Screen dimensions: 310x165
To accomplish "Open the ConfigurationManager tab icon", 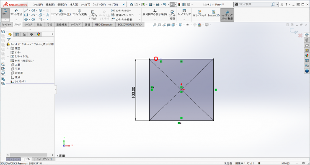I will tap(24, 34).
